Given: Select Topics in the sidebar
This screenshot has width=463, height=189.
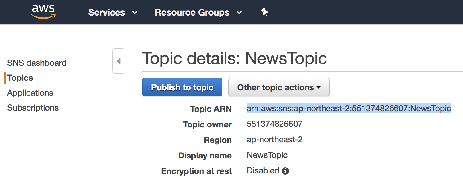Looking at the screenshot, I should click(20, 78).
